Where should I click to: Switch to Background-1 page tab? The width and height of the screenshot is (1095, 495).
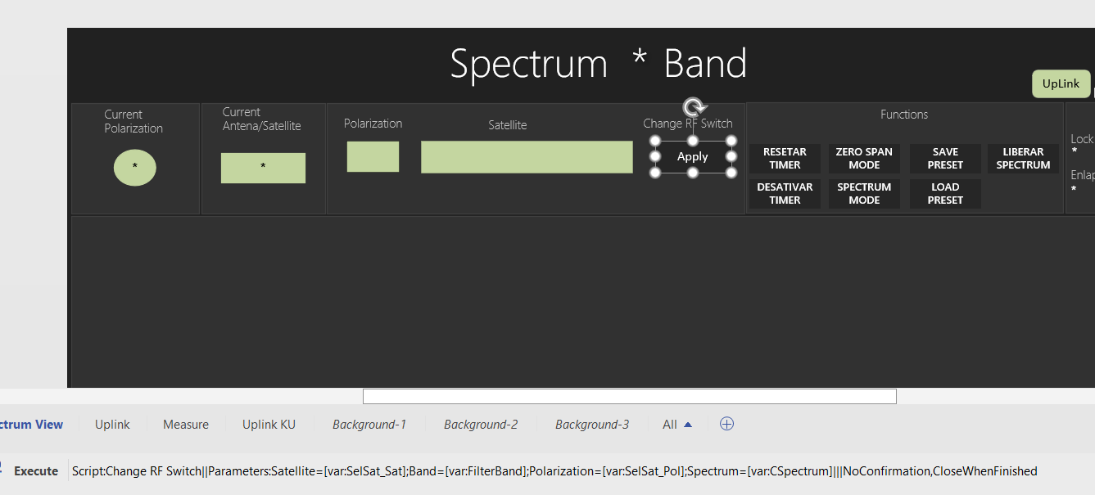[x=369, y=425]
